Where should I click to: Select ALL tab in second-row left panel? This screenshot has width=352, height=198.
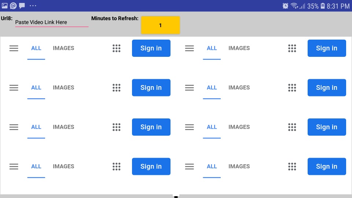click(36, 88)
